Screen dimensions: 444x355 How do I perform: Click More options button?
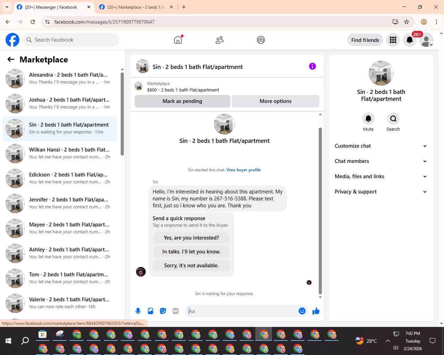coord(275,101)
